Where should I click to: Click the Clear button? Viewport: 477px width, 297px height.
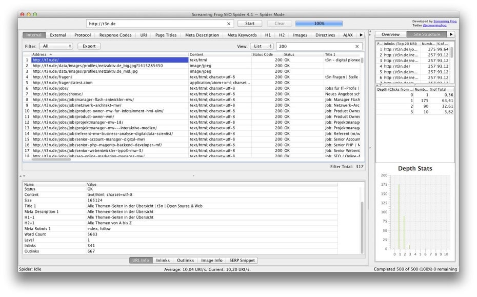[280, 24]
